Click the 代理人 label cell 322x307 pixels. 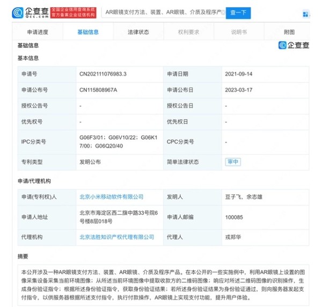click(193, 237)
